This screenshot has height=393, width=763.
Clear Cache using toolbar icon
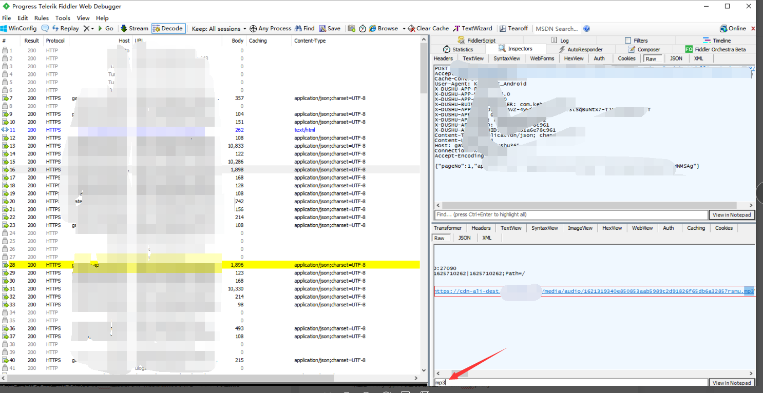pos(428,29)
